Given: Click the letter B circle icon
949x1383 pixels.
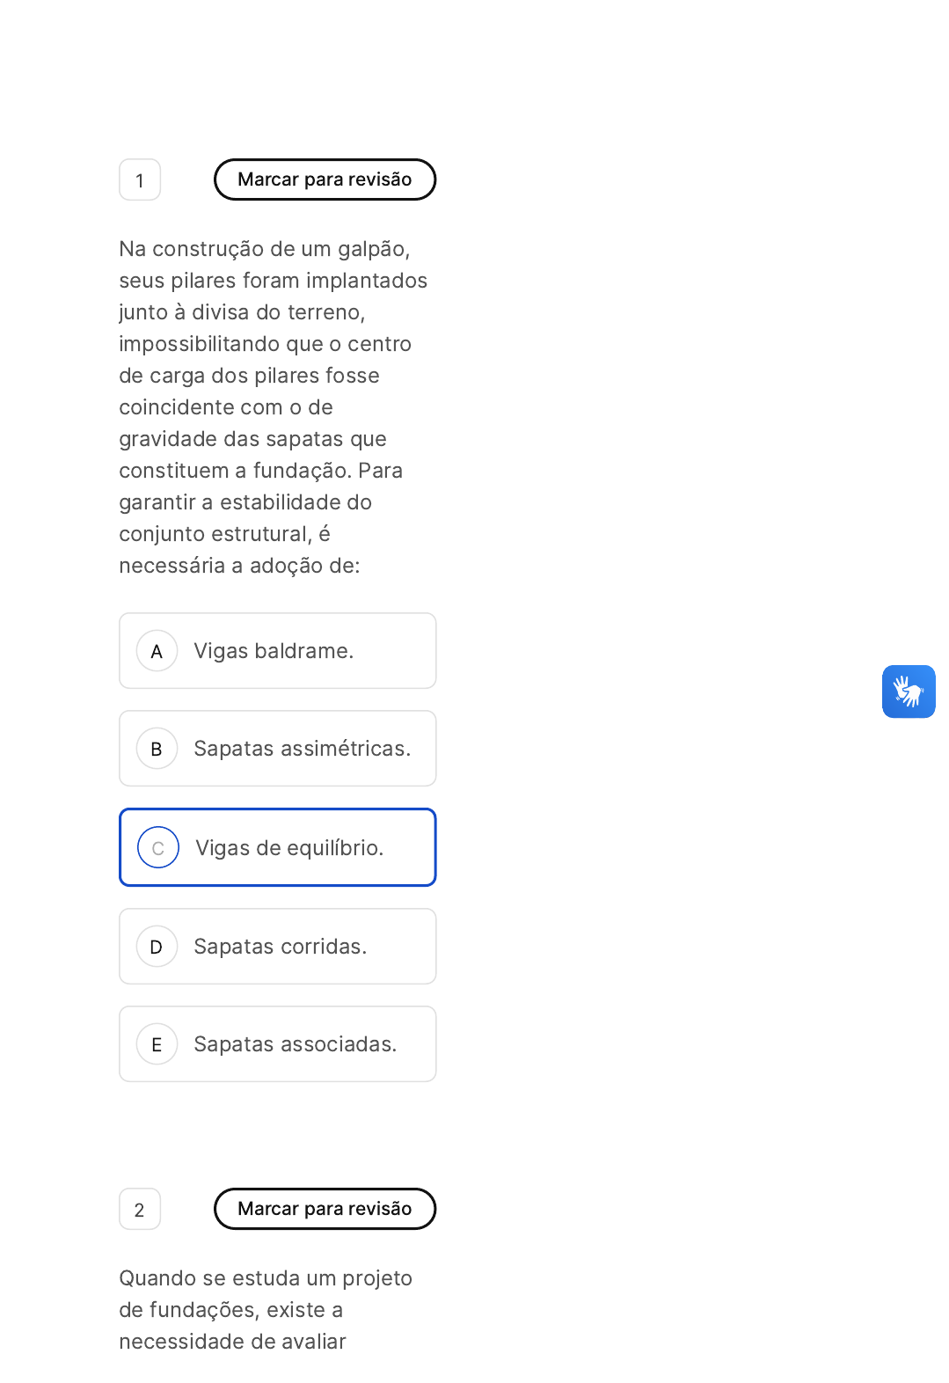Looking at the screenshot, I should [157, 749].
